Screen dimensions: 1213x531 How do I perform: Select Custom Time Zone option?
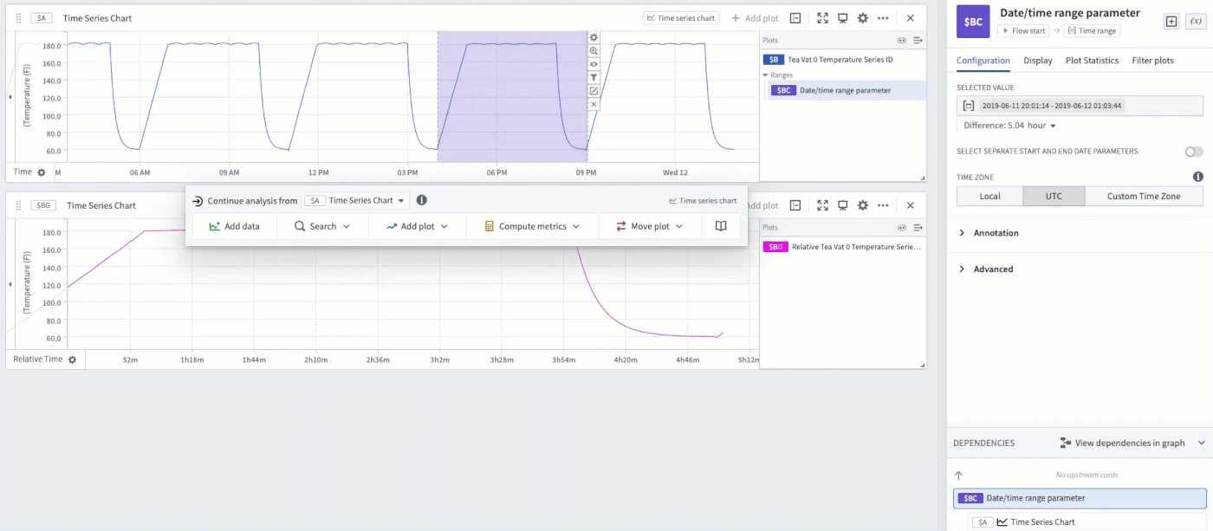(x=1144, y=197)
